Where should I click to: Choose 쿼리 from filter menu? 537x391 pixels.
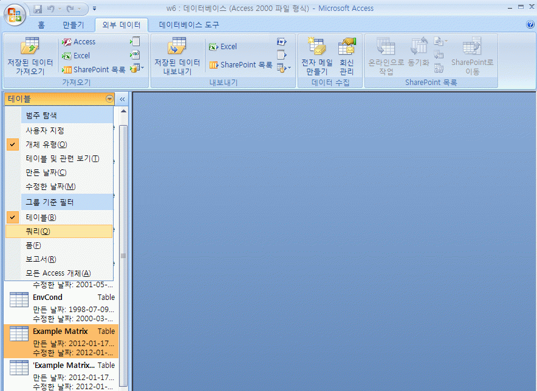click(x=38, y=231)
